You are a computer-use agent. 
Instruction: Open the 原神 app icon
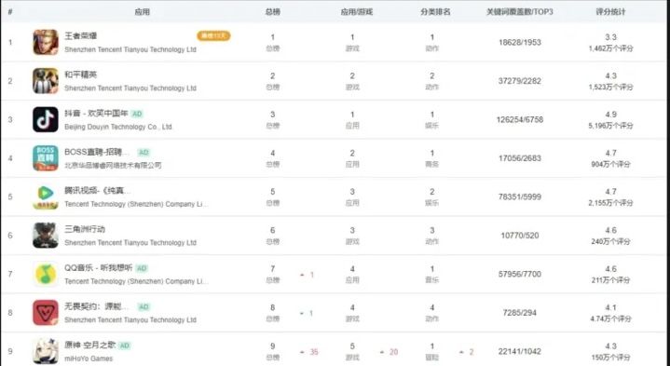pos(46,351)
